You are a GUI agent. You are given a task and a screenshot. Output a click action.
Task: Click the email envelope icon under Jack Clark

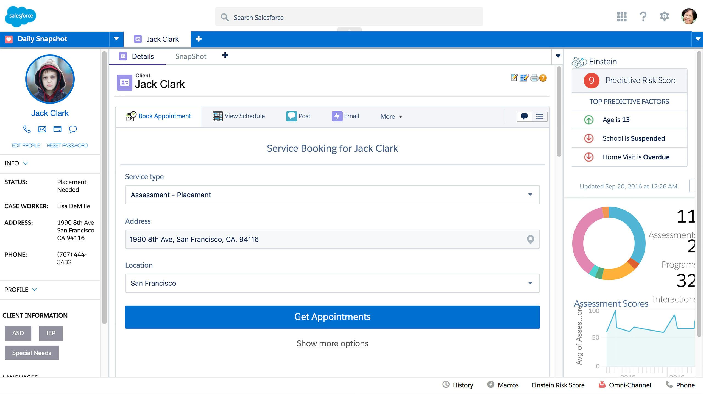point(42,129)
